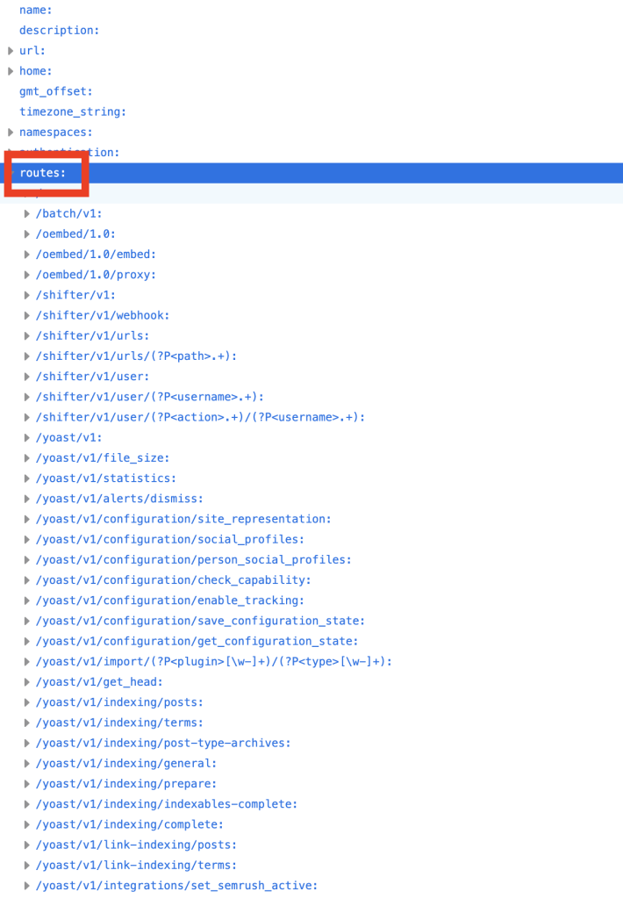Expand /yoast/v1/configuration/site_representation route
This screenshot has width=623, height=899.
tap(27, 519)
